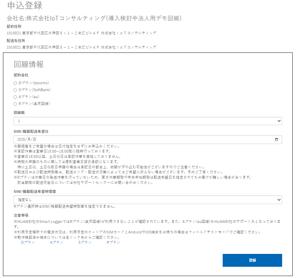Select the Dプラン(docomo) radio button

click(15, 83)
